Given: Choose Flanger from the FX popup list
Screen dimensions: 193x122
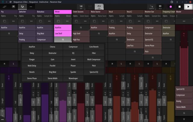Looking at the screenshot, I should point(32,59).
